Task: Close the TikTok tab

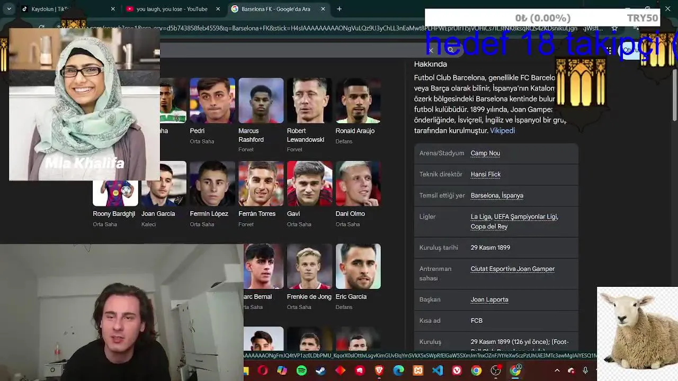Action: tap(113, 9)
